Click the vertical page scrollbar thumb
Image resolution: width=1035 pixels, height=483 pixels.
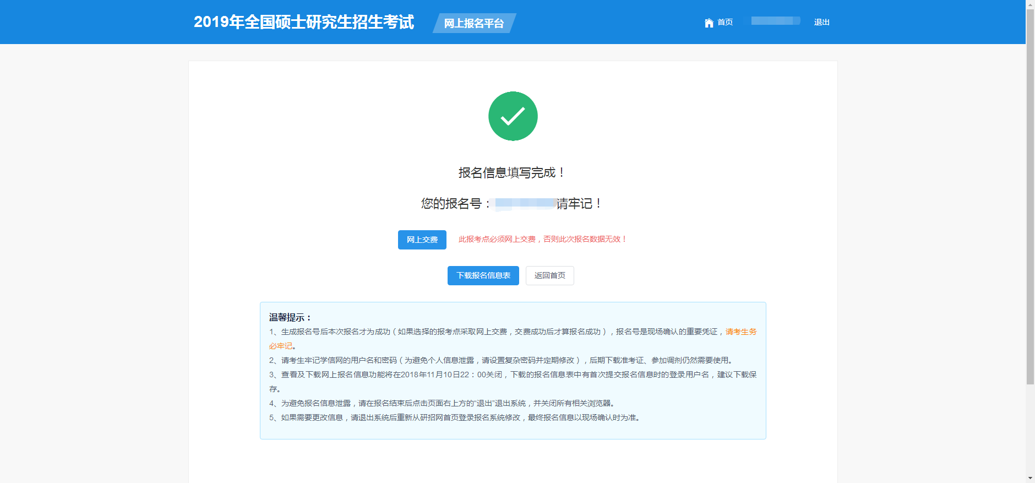coord(1030,196)
